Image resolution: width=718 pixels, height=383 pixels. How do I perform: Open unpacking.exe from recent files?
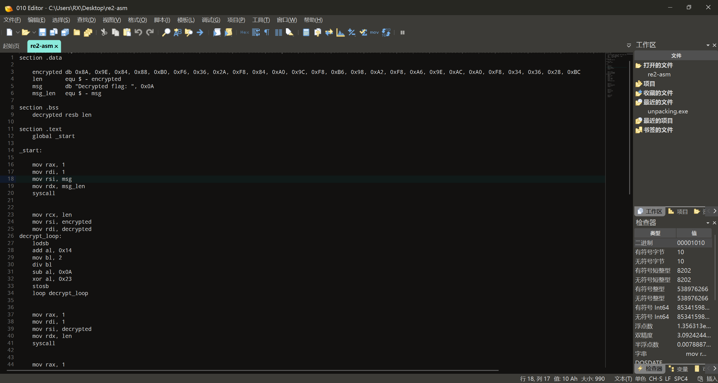pyautogui.click(x=667, y=111)
